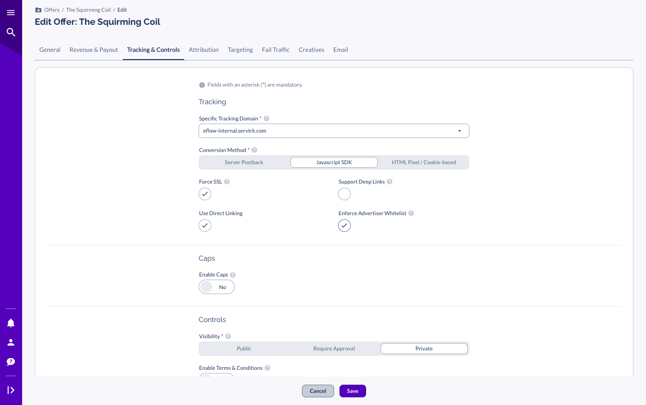The width and height of the screenshot is (646, 405).
Task: Show help for Force SSL
Action: pos(227,182)
